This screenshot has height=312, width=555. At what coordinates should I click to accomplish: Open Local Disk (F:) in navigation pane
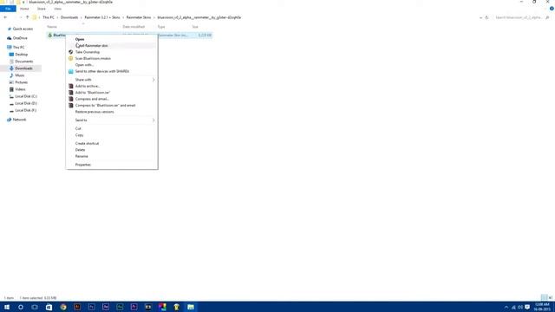point(26,110)
